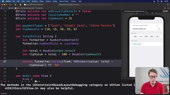Click the menu bar clock
The image size is (170, 95).
(166, 1)
